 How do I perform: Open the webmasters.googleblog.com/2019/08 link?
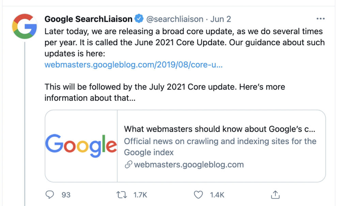pos(133,65)
